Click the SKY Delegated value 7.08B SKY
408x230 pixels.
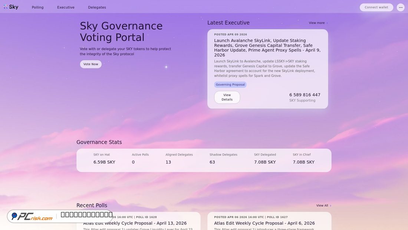tap(265, 162)
